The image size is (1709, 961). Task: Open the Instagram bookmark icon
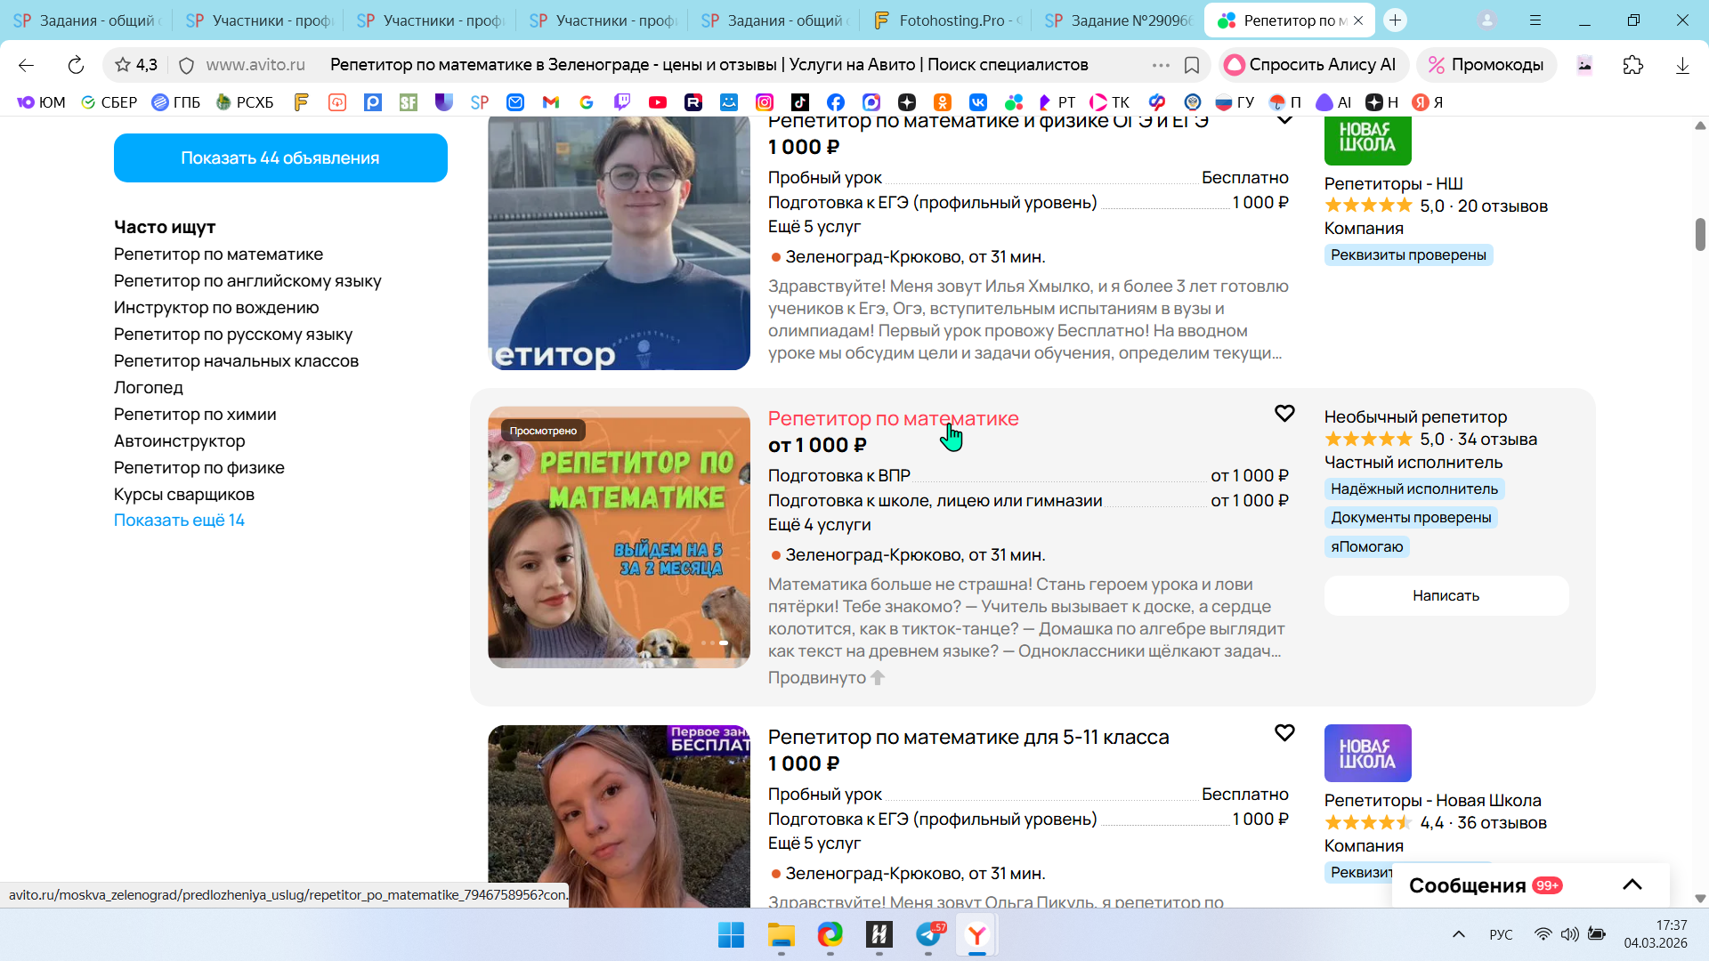pos(765,102)
